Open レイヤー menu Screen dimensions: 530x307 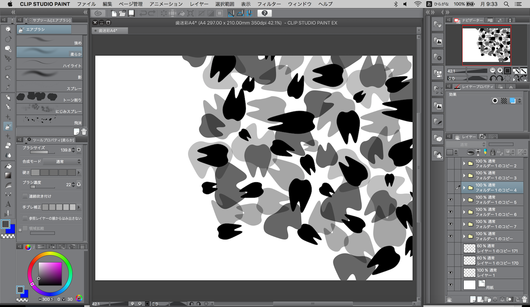pyautogui.click(x=199, y=4)
